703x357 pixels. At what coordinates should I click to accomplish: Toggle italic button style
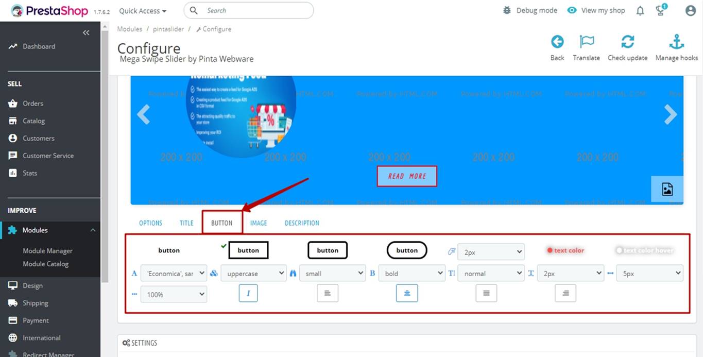click(x=248, y=293)
